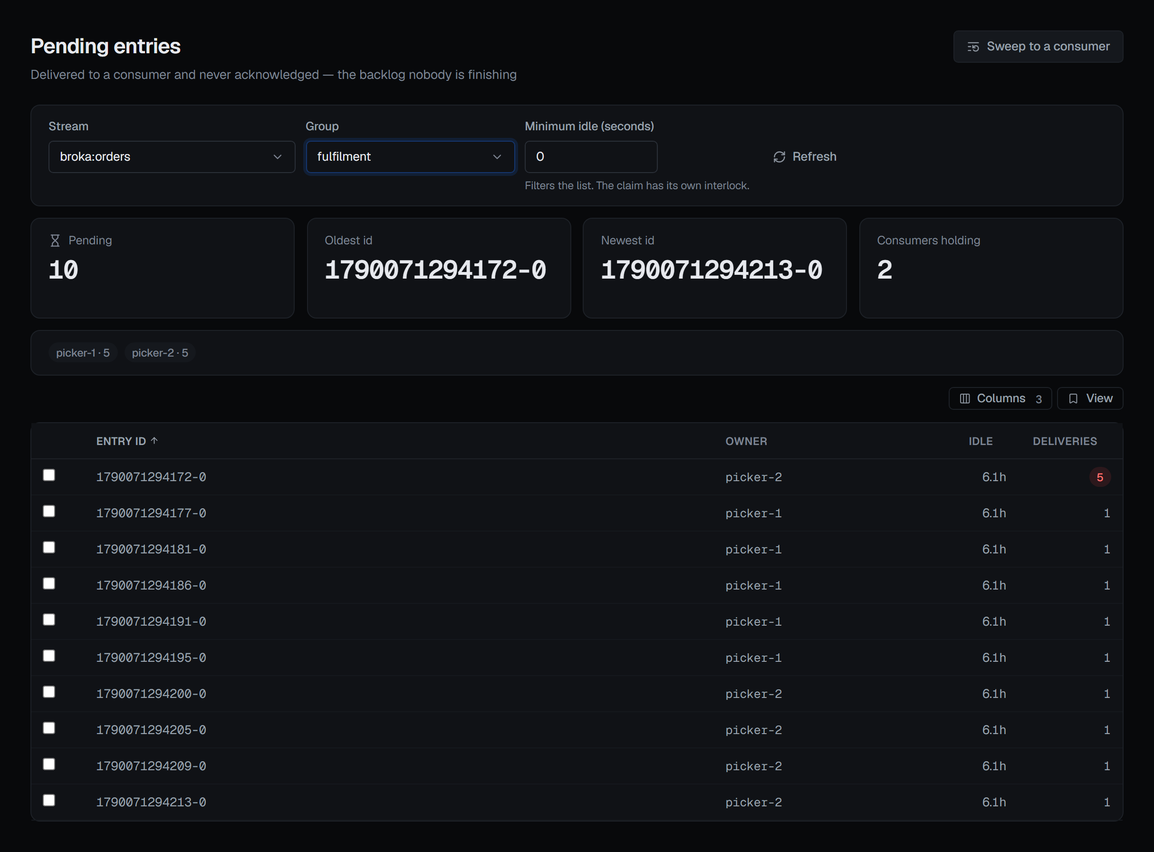Click entry ID 1790071294195-0 in the table

click(151, 658)
